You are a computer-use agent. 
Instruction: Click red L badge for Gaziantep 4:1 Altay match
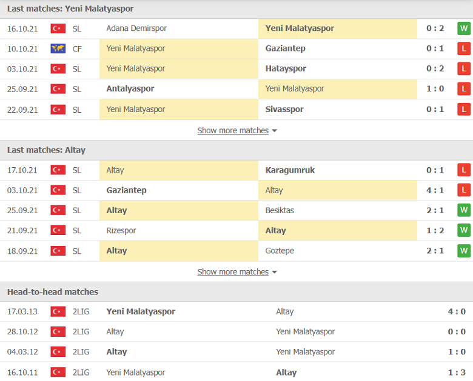point(464,190)
